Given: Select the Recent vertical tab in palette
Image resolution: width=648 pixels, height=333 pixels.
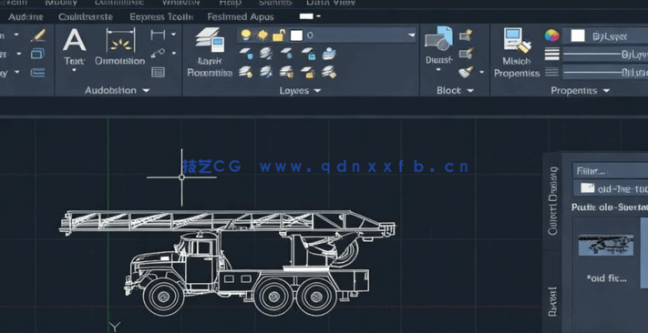Looking at the screenshot, I should (552, 301).
